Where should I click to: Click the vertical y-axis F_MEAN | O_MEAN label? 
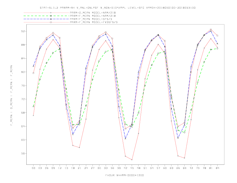[11, 95]
